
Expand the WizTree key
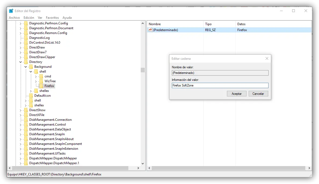tap(36, 81)
